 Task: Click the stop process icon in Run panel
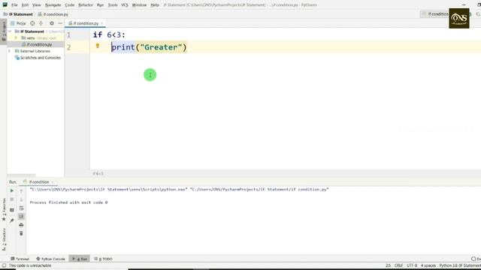pyautogui.click(x=12, y=199)
